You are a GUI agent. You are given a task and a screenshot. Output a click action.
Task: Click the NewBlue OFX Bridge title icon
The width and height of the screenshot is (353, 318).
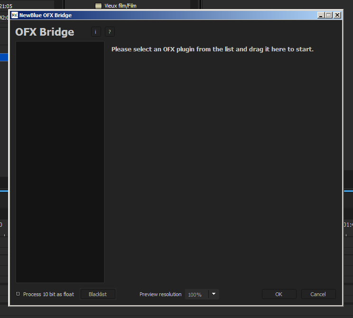(x=15, y=15)
